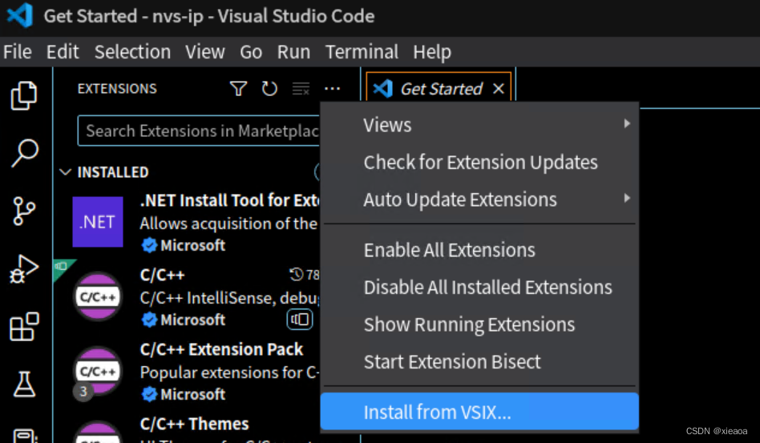This screenshot has width=760, height=443.
Task: Open the Terminal menu
Action: tap(361, 52)
